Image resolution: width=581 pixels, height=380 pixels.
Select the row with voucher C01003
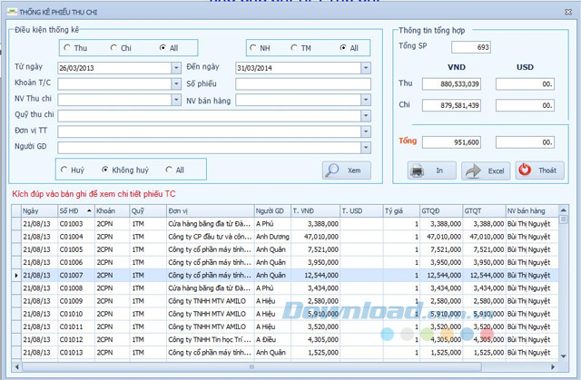click(74, 222)
